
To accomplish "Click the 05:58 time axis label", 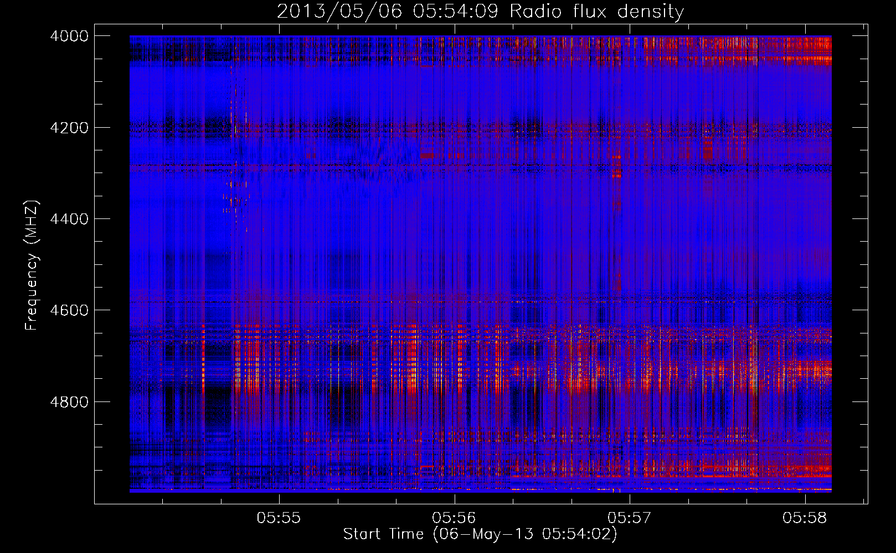I will pos(805,518).
